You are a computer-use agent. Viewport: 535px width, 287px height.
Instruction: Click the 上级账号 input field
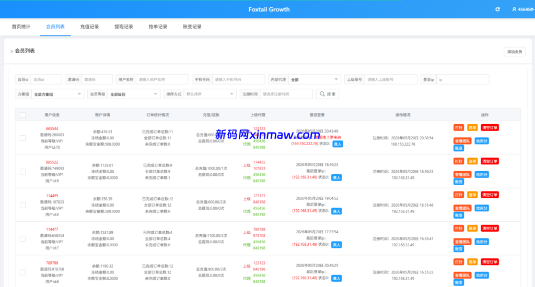(391, 79)
